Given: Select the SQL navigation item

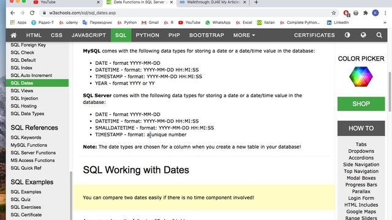Looking at the screenshot, I should [x=121, y=35].
